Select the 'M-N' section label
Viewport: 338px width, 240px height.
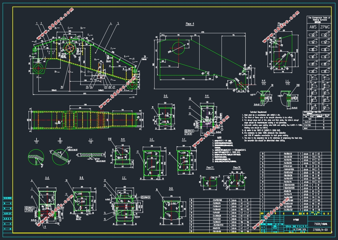coord(123,139)
